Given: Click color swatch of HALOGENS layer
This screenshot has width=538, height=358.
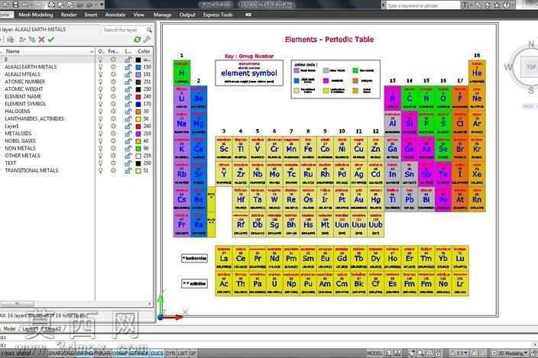Looking at the screenshot, I should 138,111.
